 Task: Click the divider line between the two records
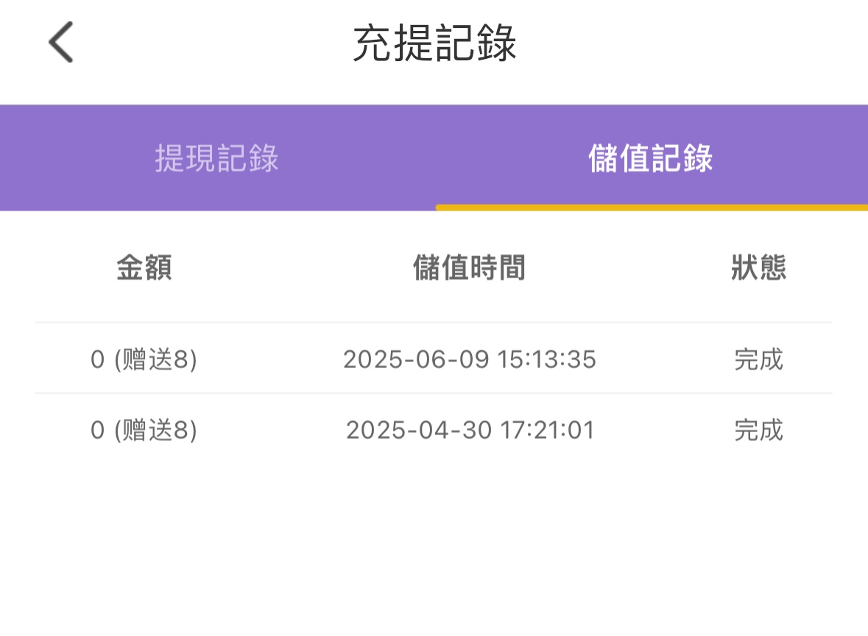[434, 394]
